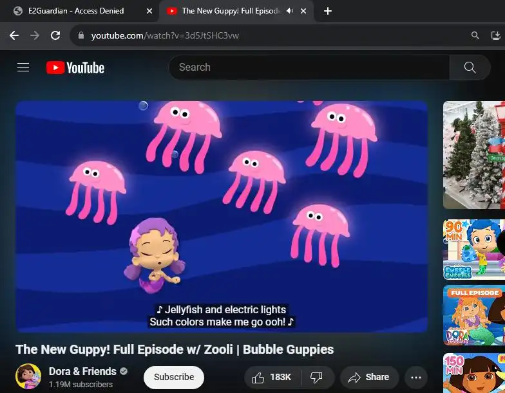Reload the YouTube page
The height and width of the screenshot is (393, 505).
[55, 35]
